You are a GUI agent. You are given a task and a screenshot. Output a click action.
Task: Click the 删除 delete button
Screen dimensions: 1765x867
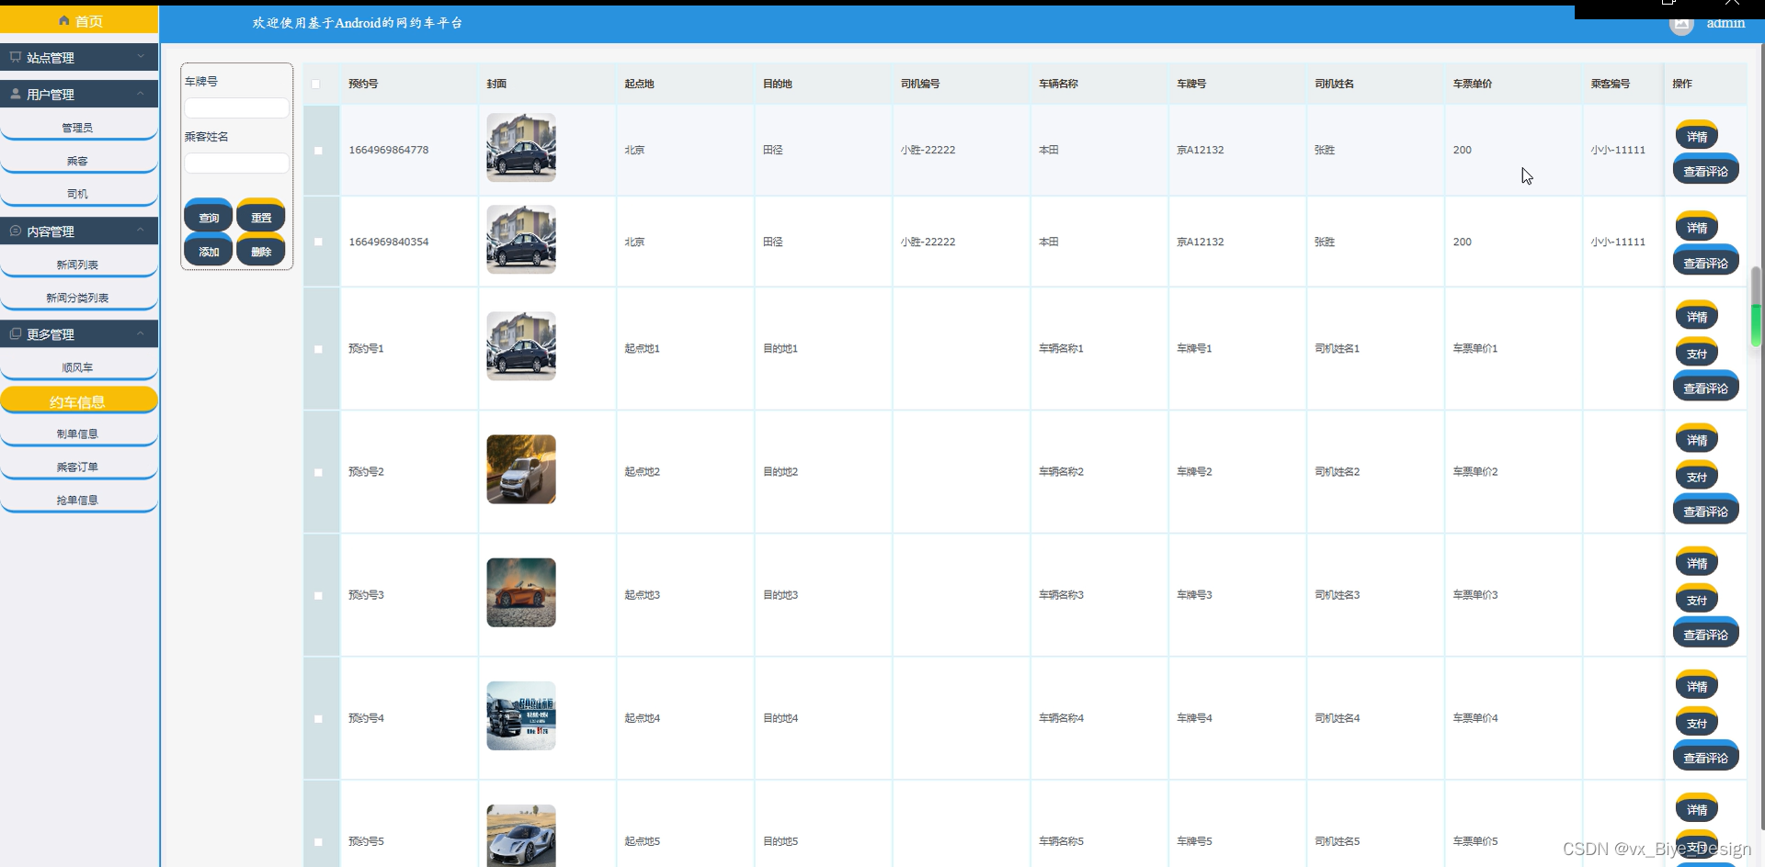point(261,250)
